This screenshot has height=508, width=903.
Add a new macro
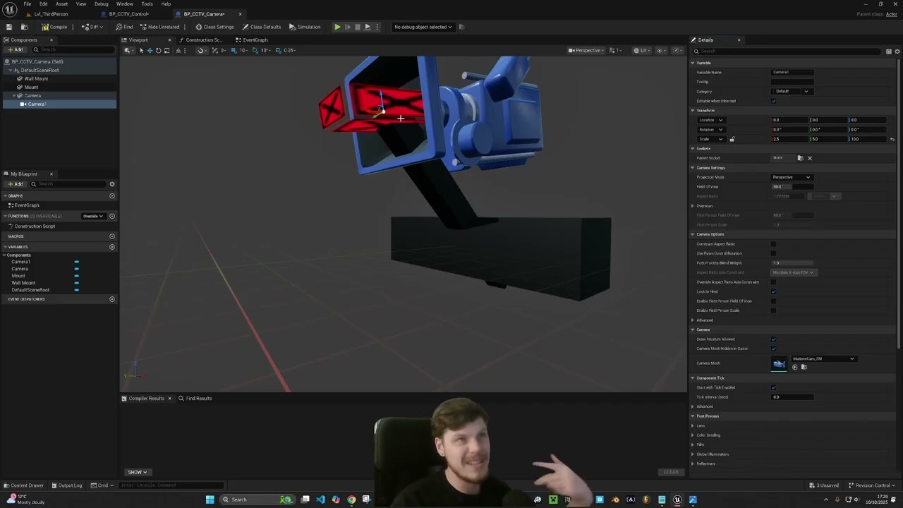[x=112, y=236]
